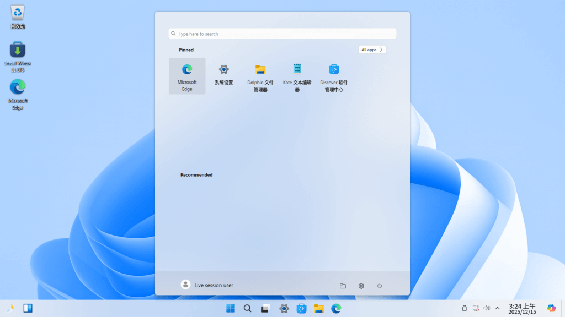Open file manager folder icon in start menu footer

(x=343, y=286)
